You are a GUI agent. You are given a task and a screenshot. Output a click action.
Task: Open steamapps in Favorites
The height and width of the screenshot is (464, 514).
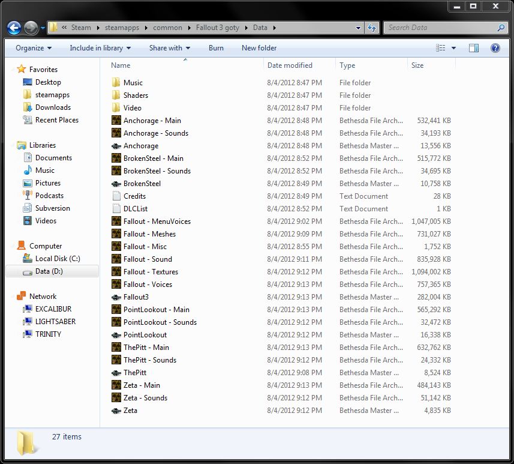click(52, 95)
